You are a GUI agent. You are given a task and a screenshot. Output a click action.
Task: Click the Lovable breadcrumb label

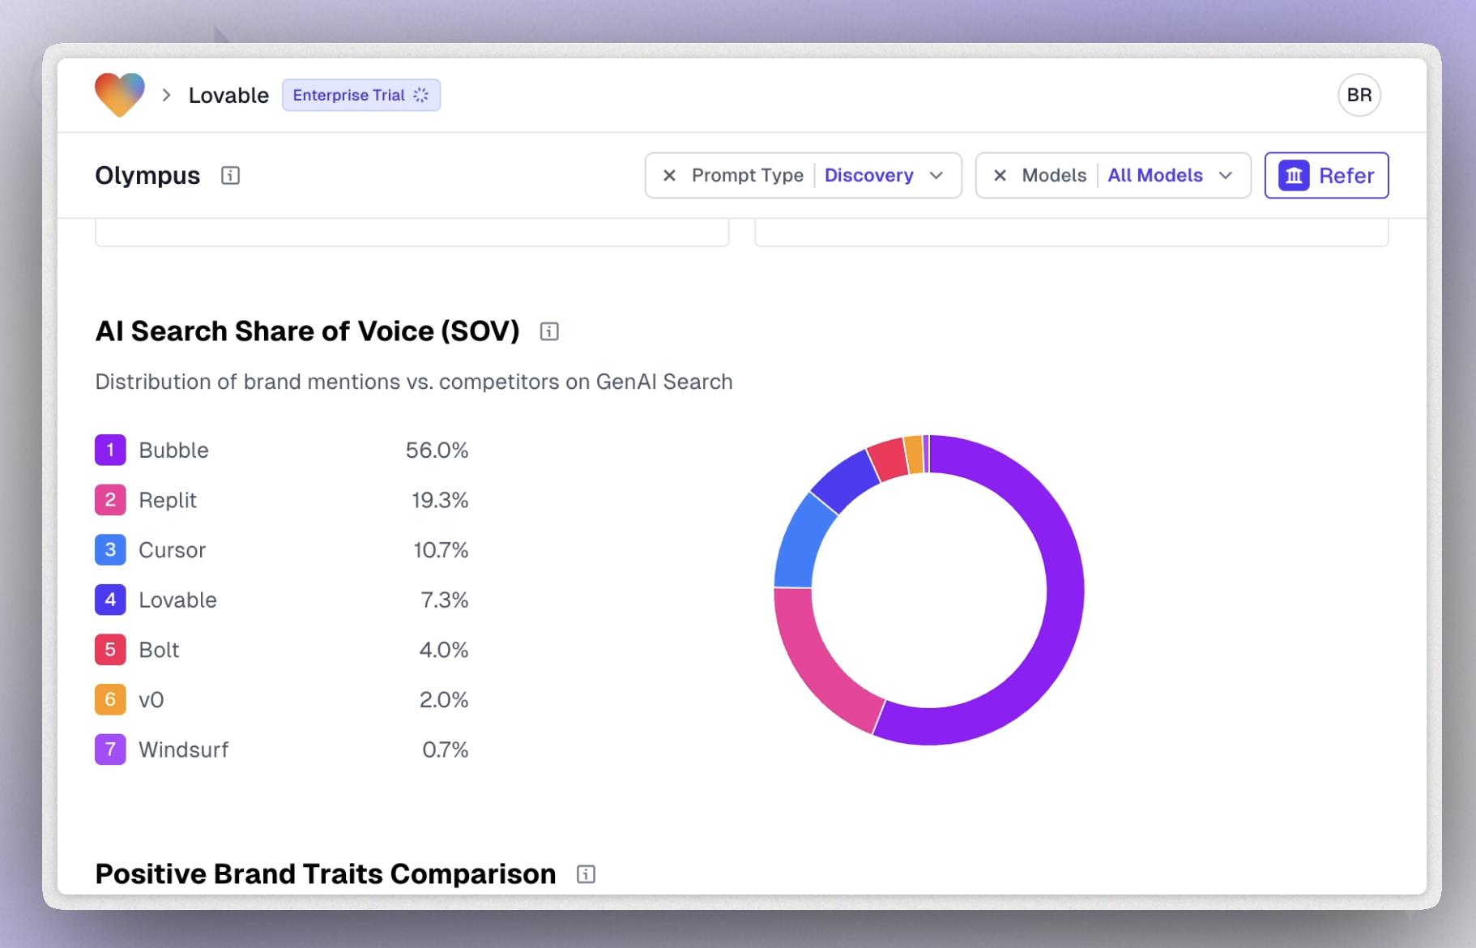228,95
